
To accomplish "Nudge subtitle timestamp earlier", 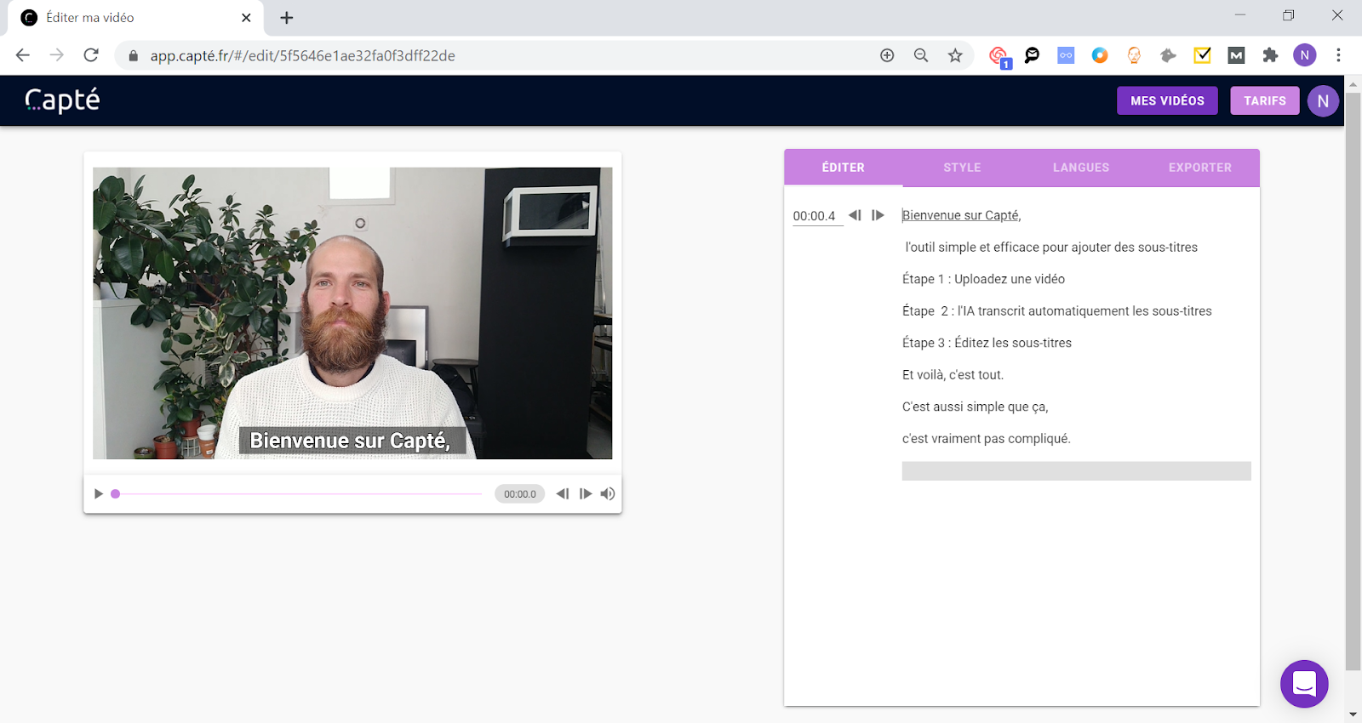I will (x=855, y=215).
